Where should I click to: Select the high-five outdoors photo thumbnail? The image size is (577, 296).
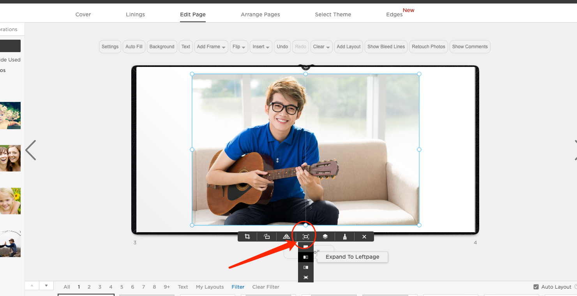(10, 244)
